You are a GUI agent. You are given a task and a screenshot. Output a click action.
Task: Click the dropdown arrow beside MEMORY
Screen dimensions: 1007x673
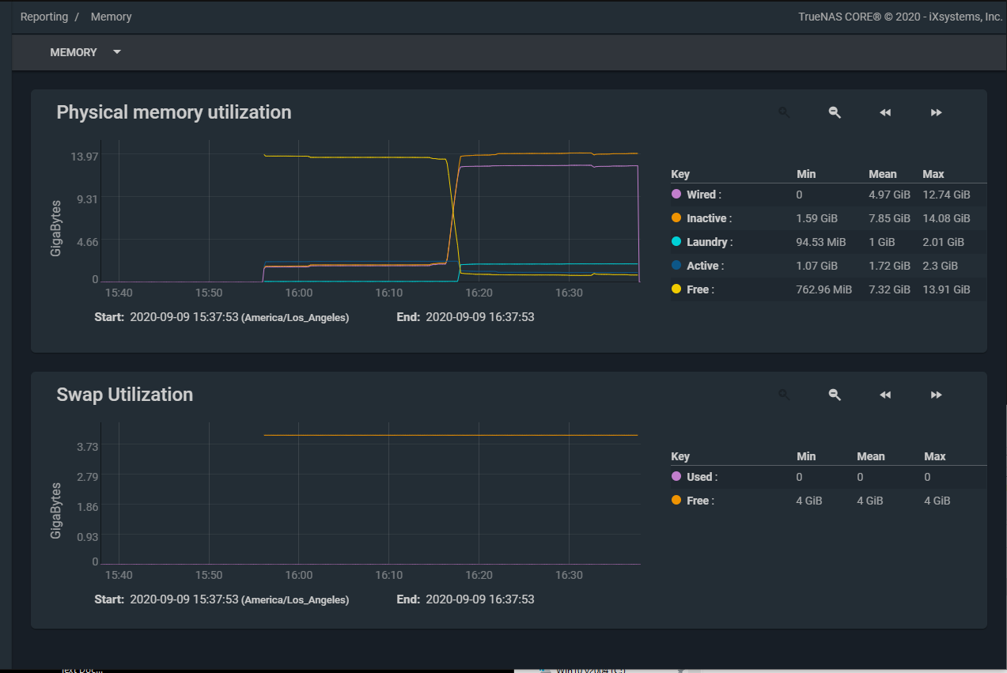(x=117, y=52)
